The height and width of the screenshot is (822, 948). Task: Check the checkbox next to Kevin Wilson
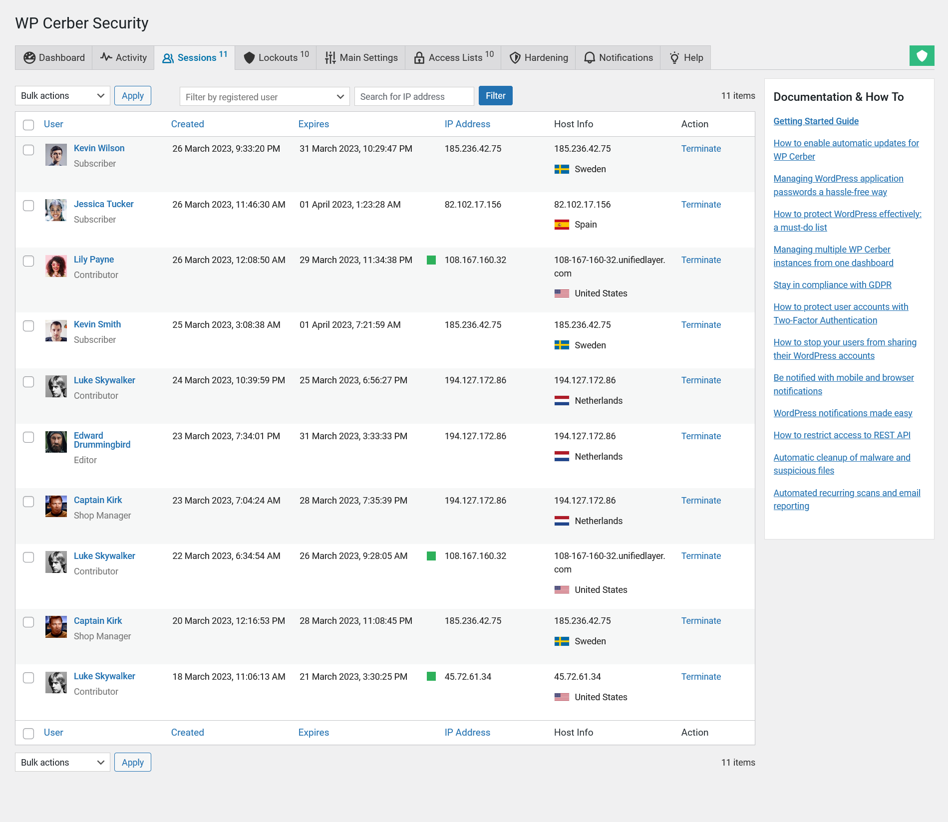tap(28, 150)
